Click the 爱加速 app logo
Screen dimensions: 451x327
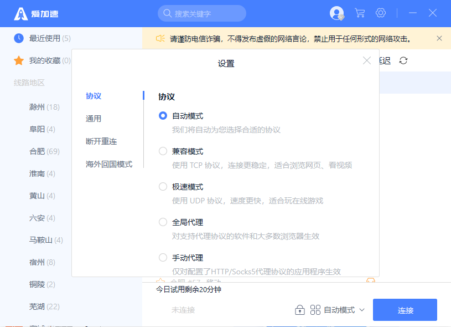[x=20, y=12]
